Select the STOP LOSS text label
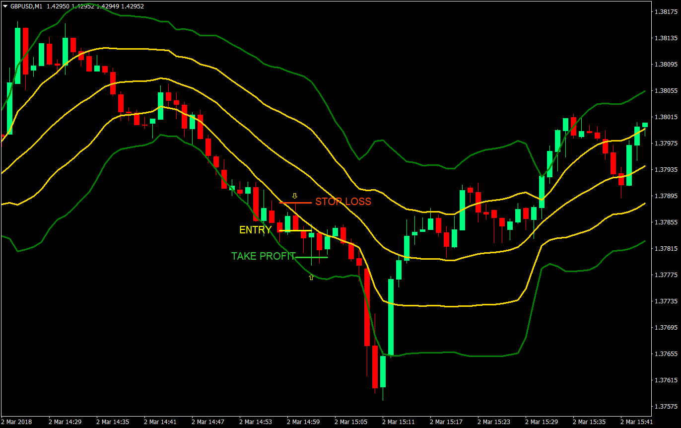This screenshot has height=428, width=681. (342, 202)
